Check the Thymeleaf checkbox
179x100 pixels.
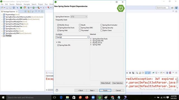80,30
